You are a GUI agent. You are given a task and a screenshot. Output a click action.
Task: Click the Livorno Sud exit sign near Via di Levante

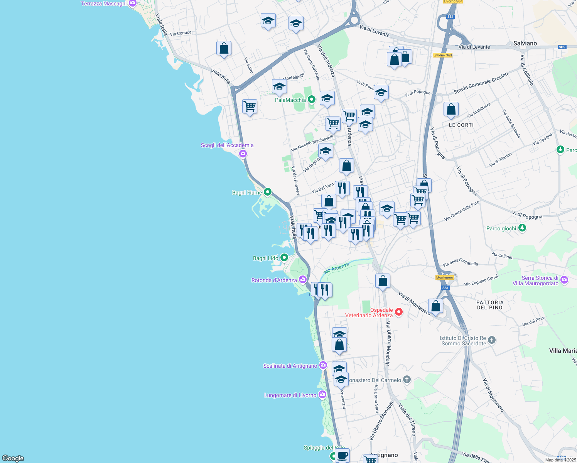[442, 55]
